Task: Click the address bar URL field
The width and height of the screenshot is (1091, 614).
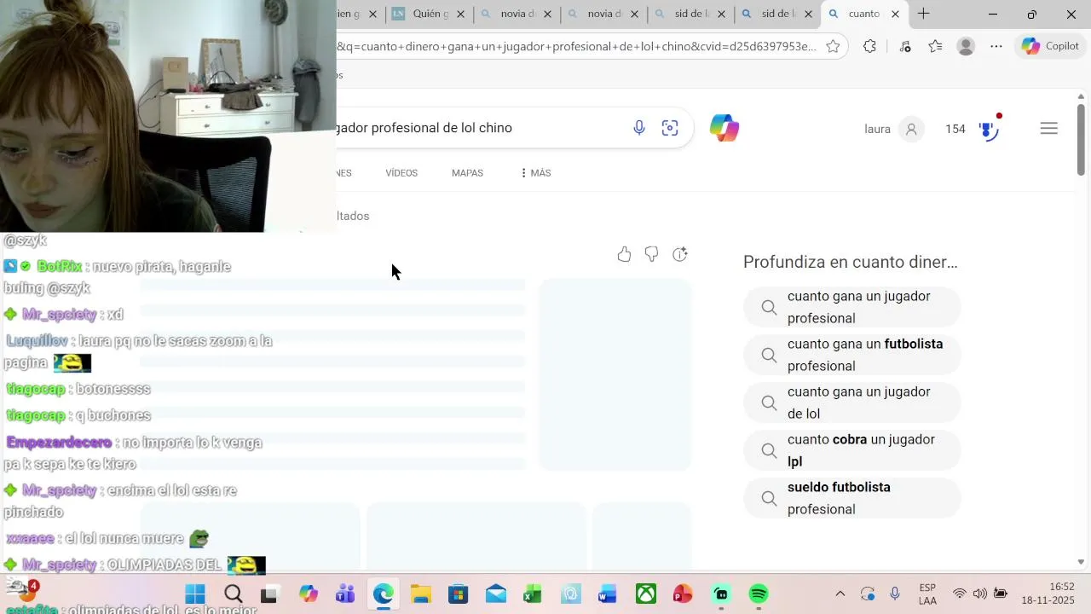Action: pos(577,47)
